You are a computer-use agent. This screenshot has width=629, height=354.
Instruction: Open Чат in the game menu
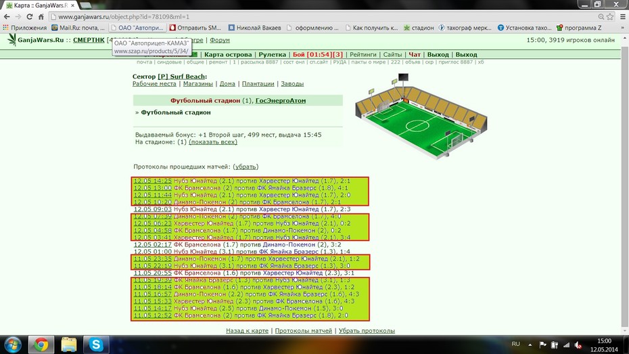(x=415, y=55)
